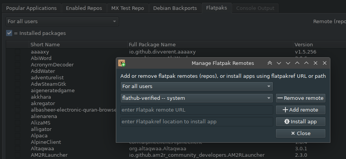Sort by the Full Package Name column header

[x=210, y=44]
